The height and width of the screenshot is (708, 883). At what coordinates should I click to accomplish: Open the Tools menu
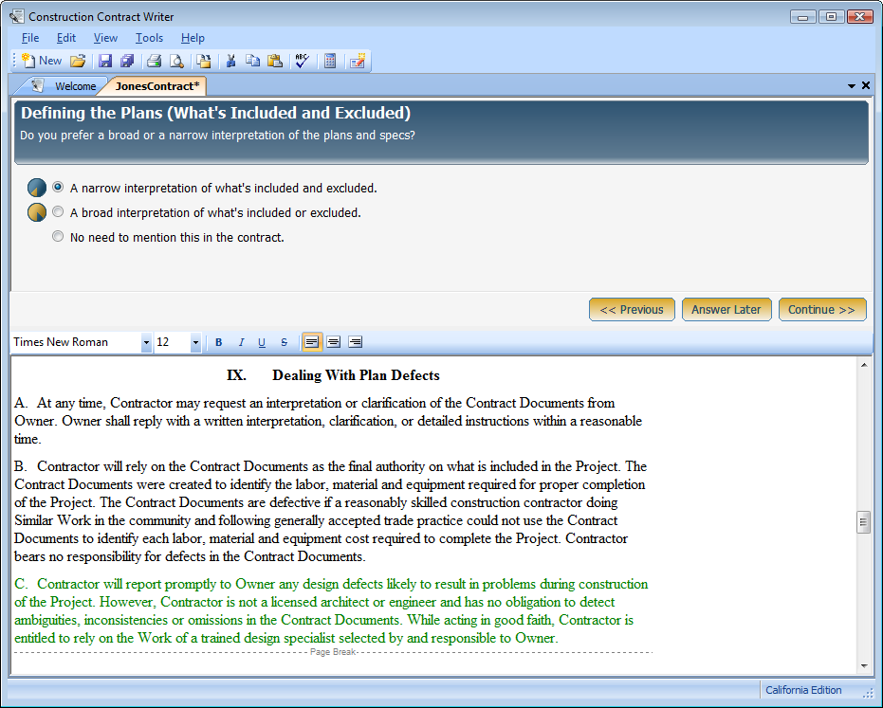point(149,38)
